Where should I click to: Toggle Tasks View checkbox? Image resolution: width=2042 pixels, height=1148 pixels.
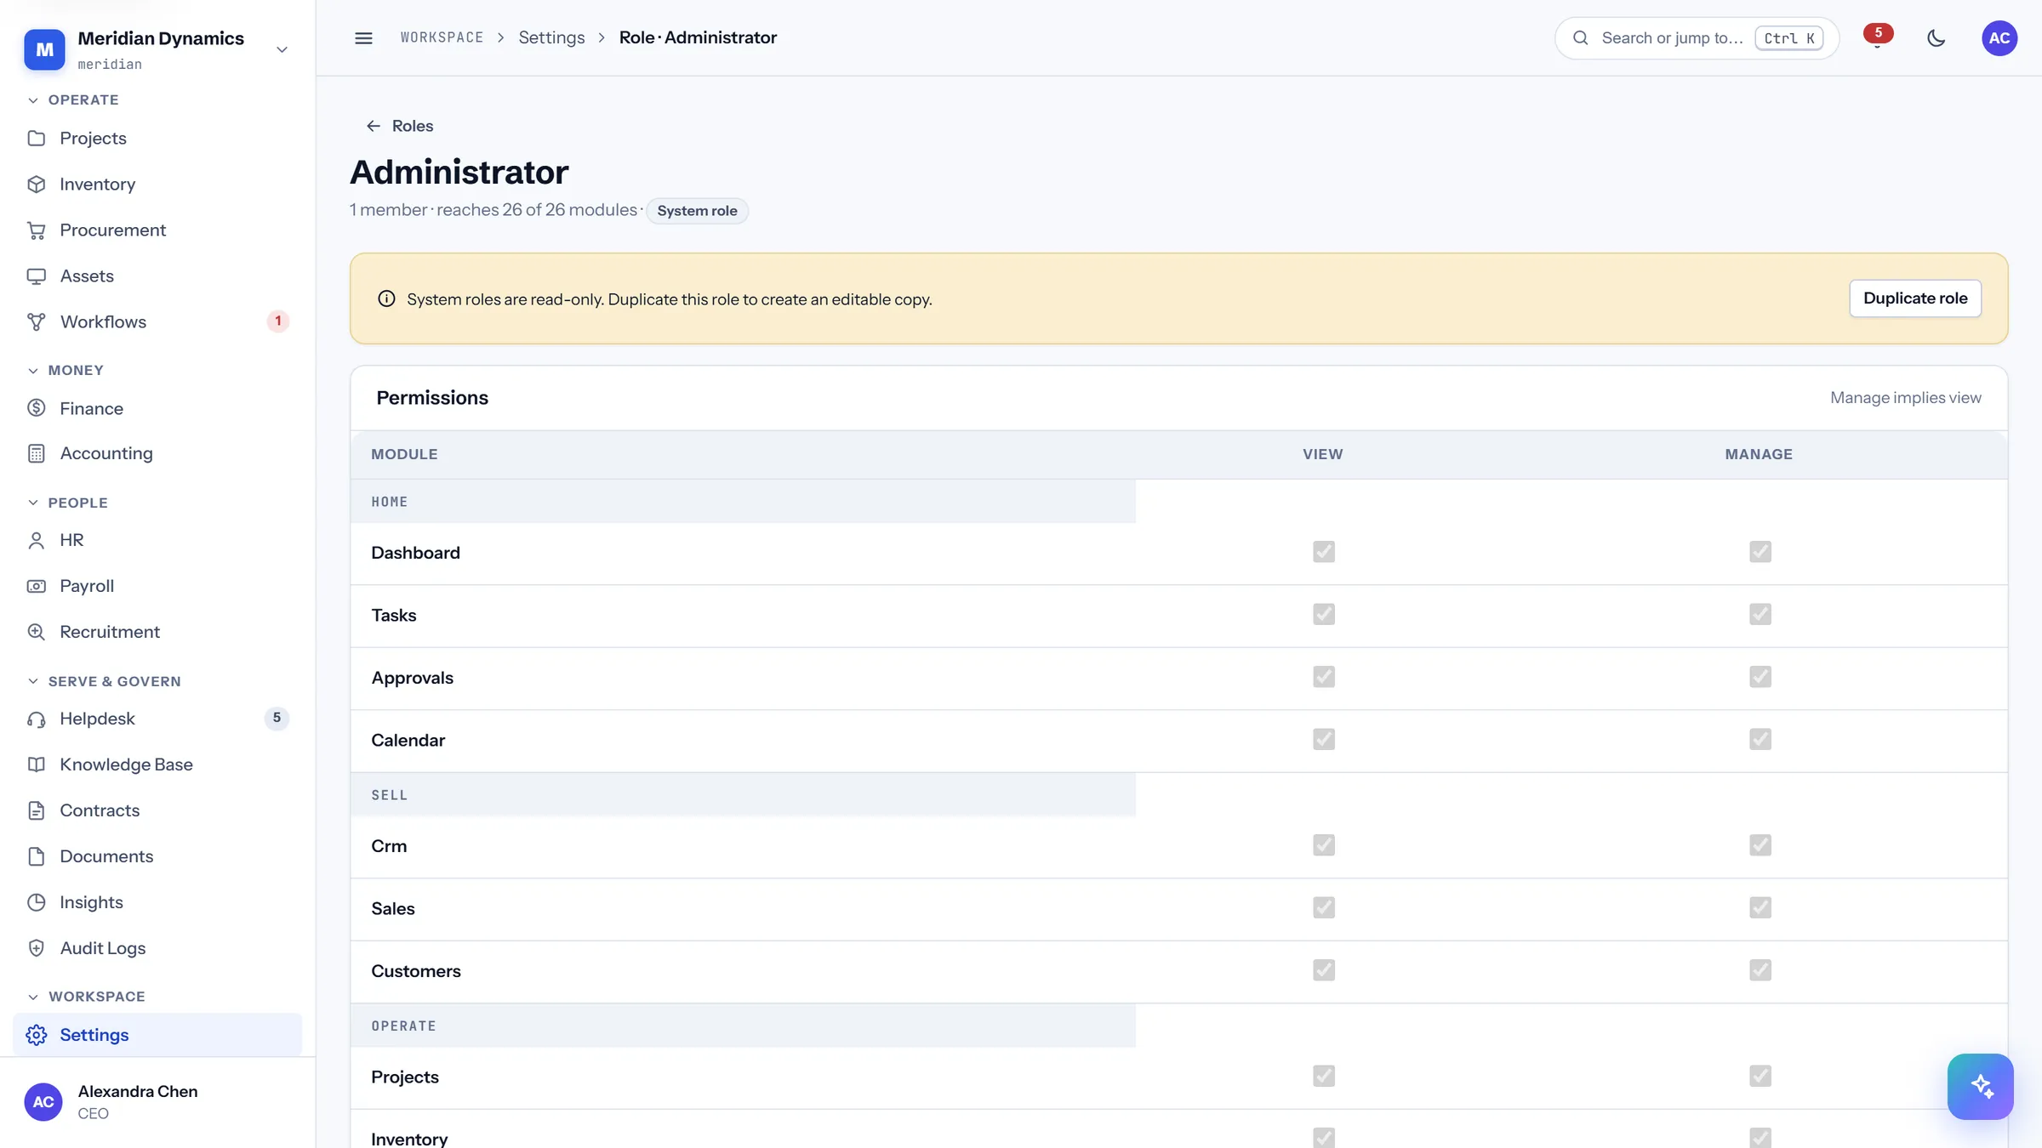click(1324, 614)
